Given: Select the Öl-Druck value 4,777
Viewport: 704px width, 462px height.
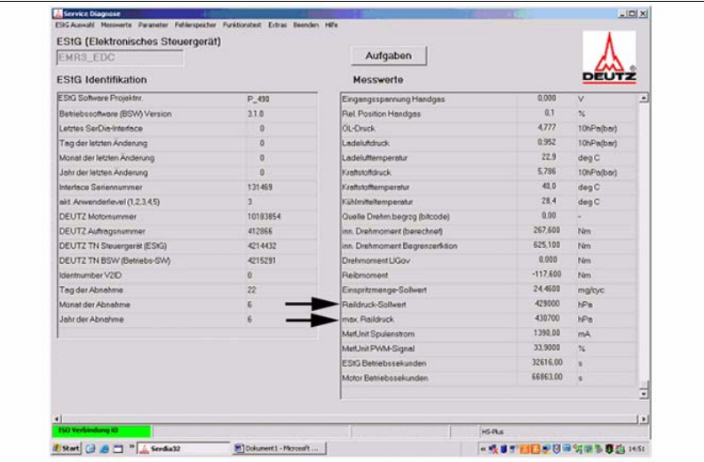Looking at the screenshot, I should pos(547,128).
